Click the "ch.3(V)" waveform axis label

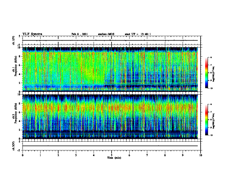[13, 146]
